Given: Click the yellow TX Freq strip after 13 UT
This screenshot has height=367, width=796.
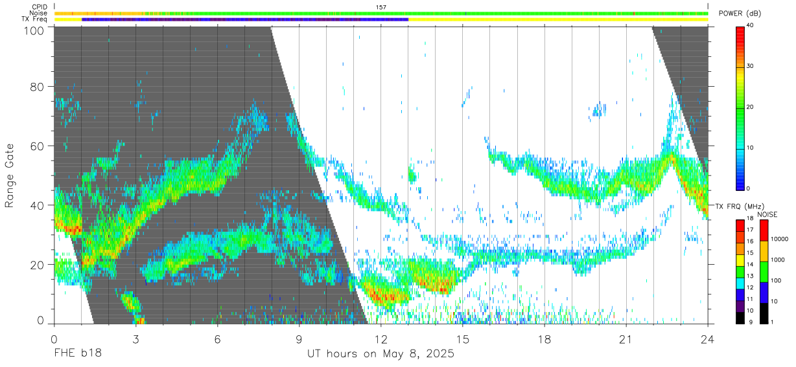Looking at the screenshot, I should pos(558,19).
